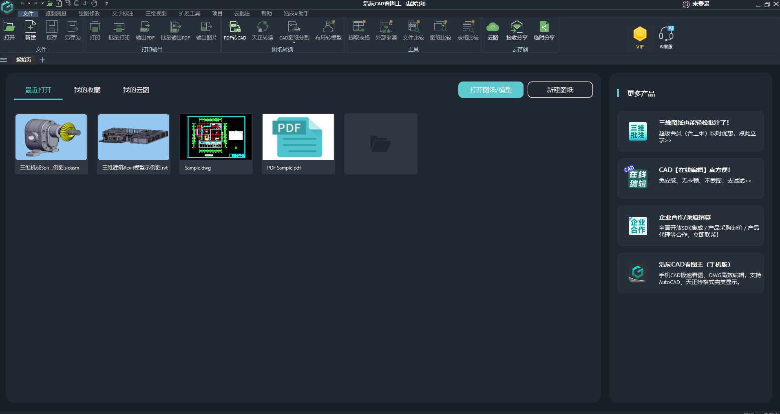Click the 打印 (Print) ribbon icon
Viewport: 780px width, 414px height.
(95, 31)
